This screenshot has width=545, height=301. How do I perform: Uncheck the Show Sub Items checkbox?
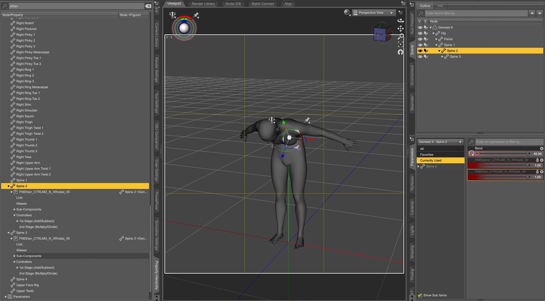coord(420,295)
